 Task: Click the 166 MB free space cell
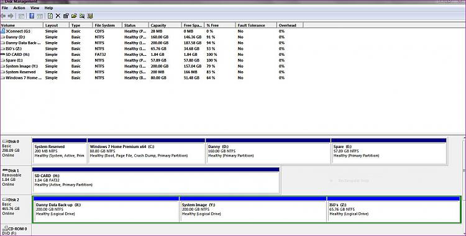[x=190, y=72]
